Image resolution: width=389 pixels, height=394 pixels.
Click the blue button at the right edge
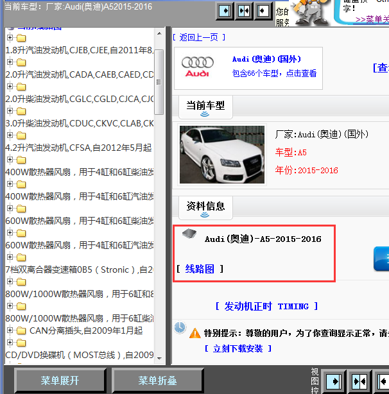point(381,259)
